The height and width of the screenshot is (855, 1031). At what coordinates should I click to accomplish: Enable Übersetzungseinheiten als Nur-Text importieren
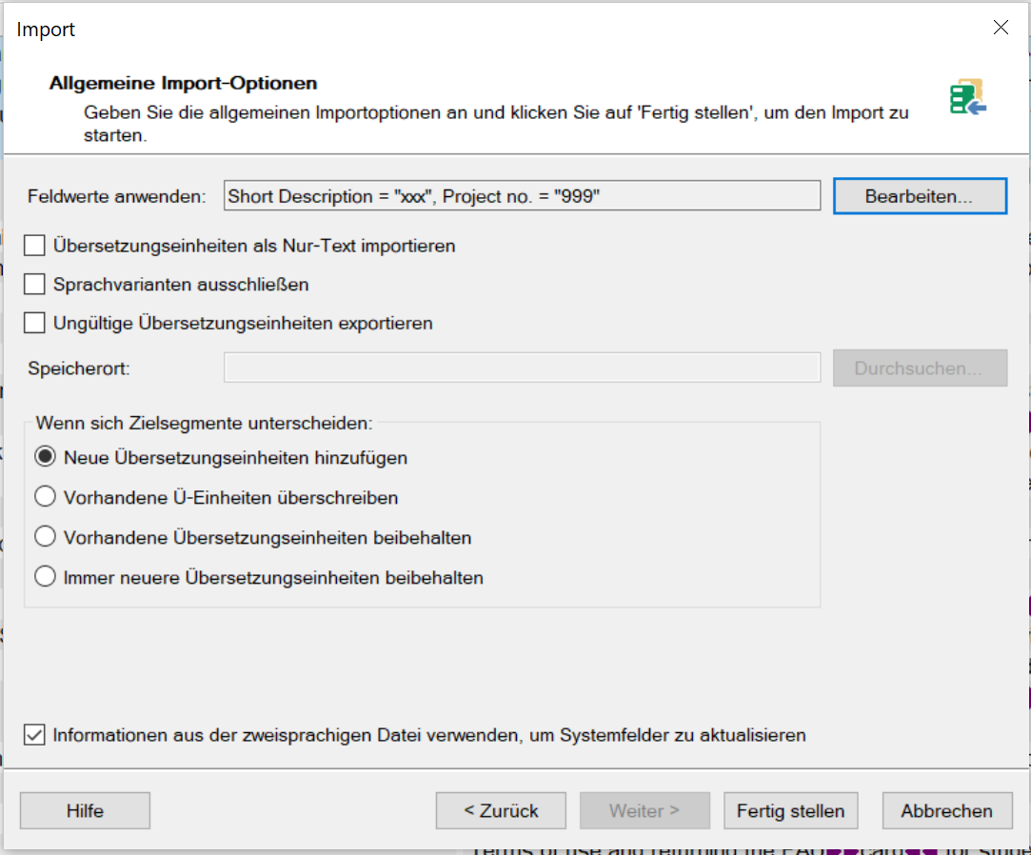(x=35, y=246)
